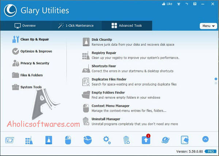219x156 pixels.
Task: Click the Optimize & Improve checkmark icon
Action: click(15, 51)
